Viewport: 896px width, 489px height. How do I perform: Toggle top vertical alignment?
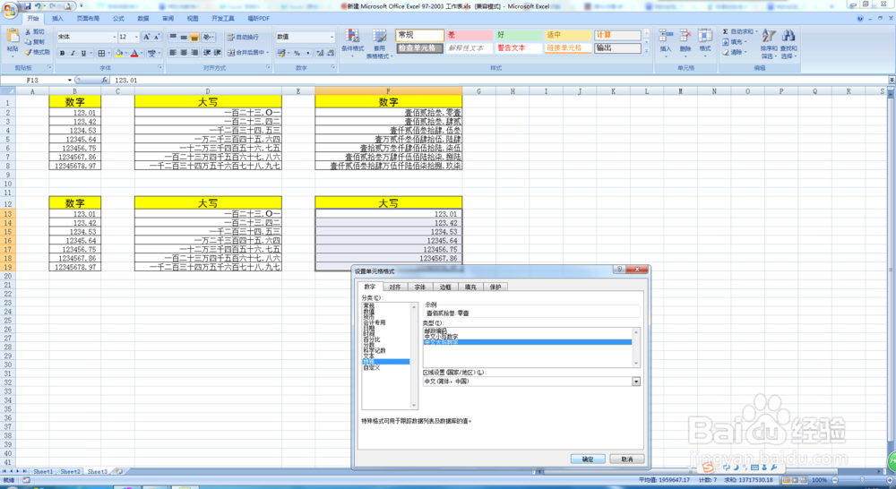173,37
